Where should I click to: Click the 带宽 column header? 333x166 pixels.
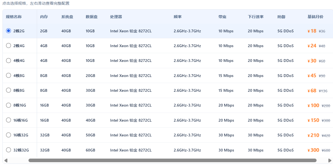[222, 17]
